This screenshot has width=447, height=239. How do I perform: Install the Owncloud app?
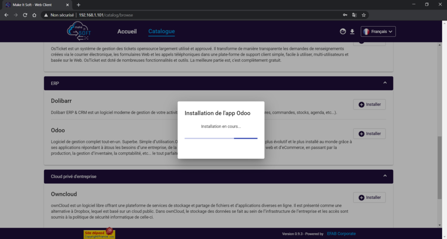point(369,197)
